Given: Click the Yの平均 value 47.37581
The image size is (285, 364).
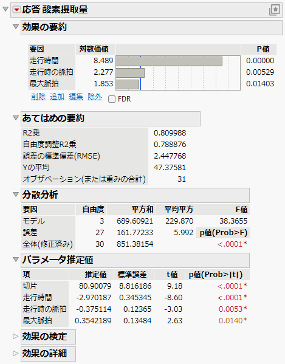Looking at the screenshot, I should click(x=170, y=168).
